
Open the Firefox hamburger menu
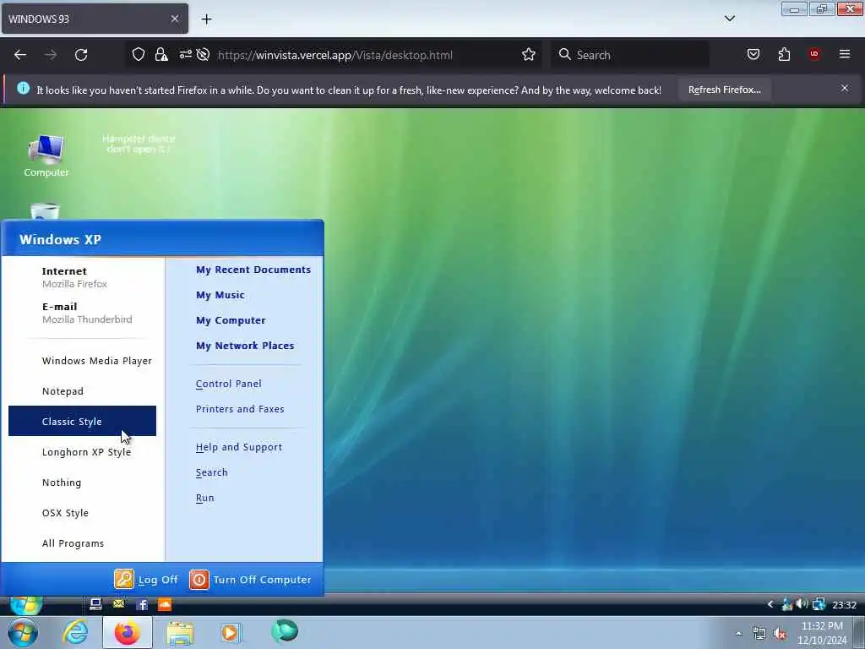(x=845, y=54)
